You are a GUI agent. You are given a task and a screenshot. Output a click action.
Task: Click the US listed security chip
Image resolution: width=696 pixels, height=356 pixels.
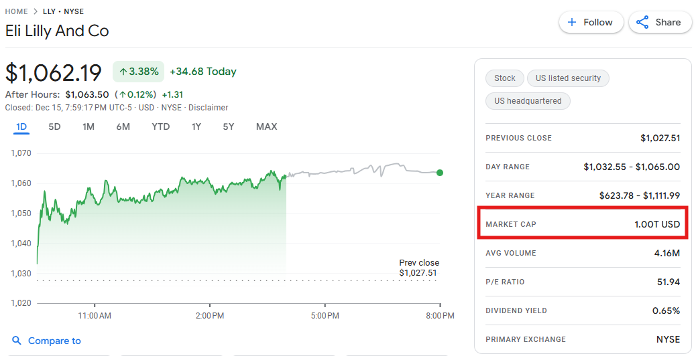click(x=568, y=78)
